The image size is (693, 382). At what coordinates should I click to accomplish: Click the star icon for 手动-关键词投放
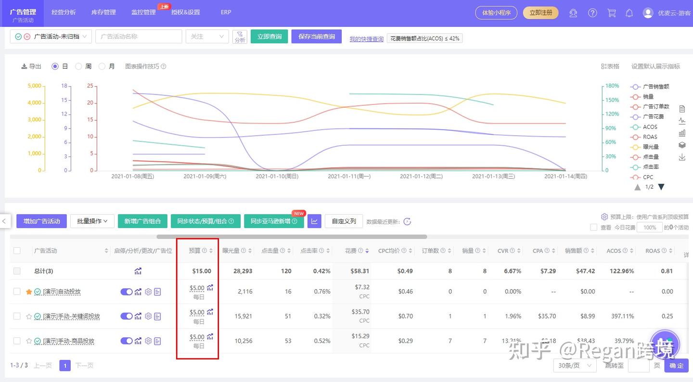(29, 316)
